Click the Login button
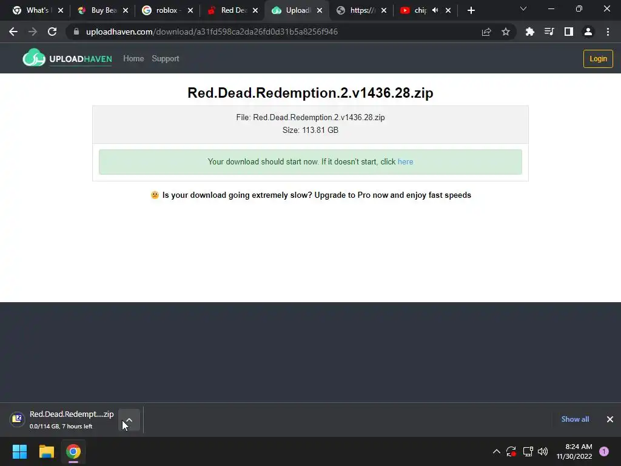 click(x=598, y=59)
